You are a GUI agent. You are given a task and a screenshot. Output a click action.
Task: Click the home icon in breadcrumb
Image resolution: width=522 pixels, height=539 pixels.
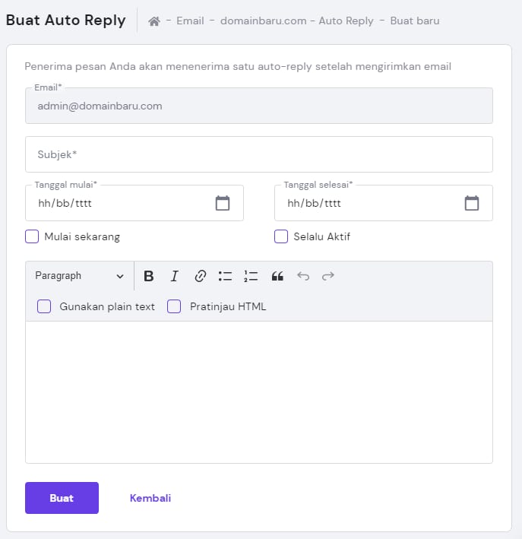coord(154,21)
